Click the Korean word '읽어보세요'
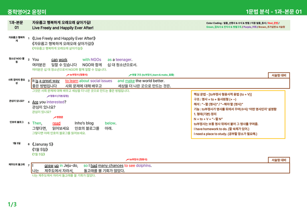This screenshot has width=307, height=217. pyautogui.click(x=61, y=128)
